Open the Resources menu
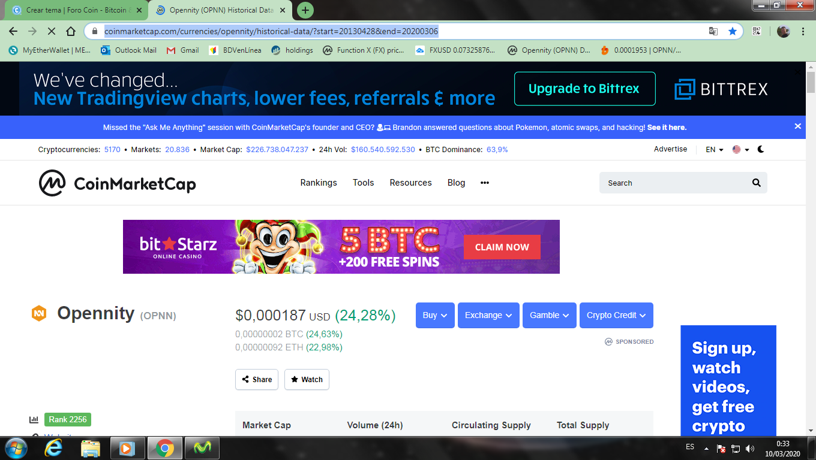 tap(410, 183)
